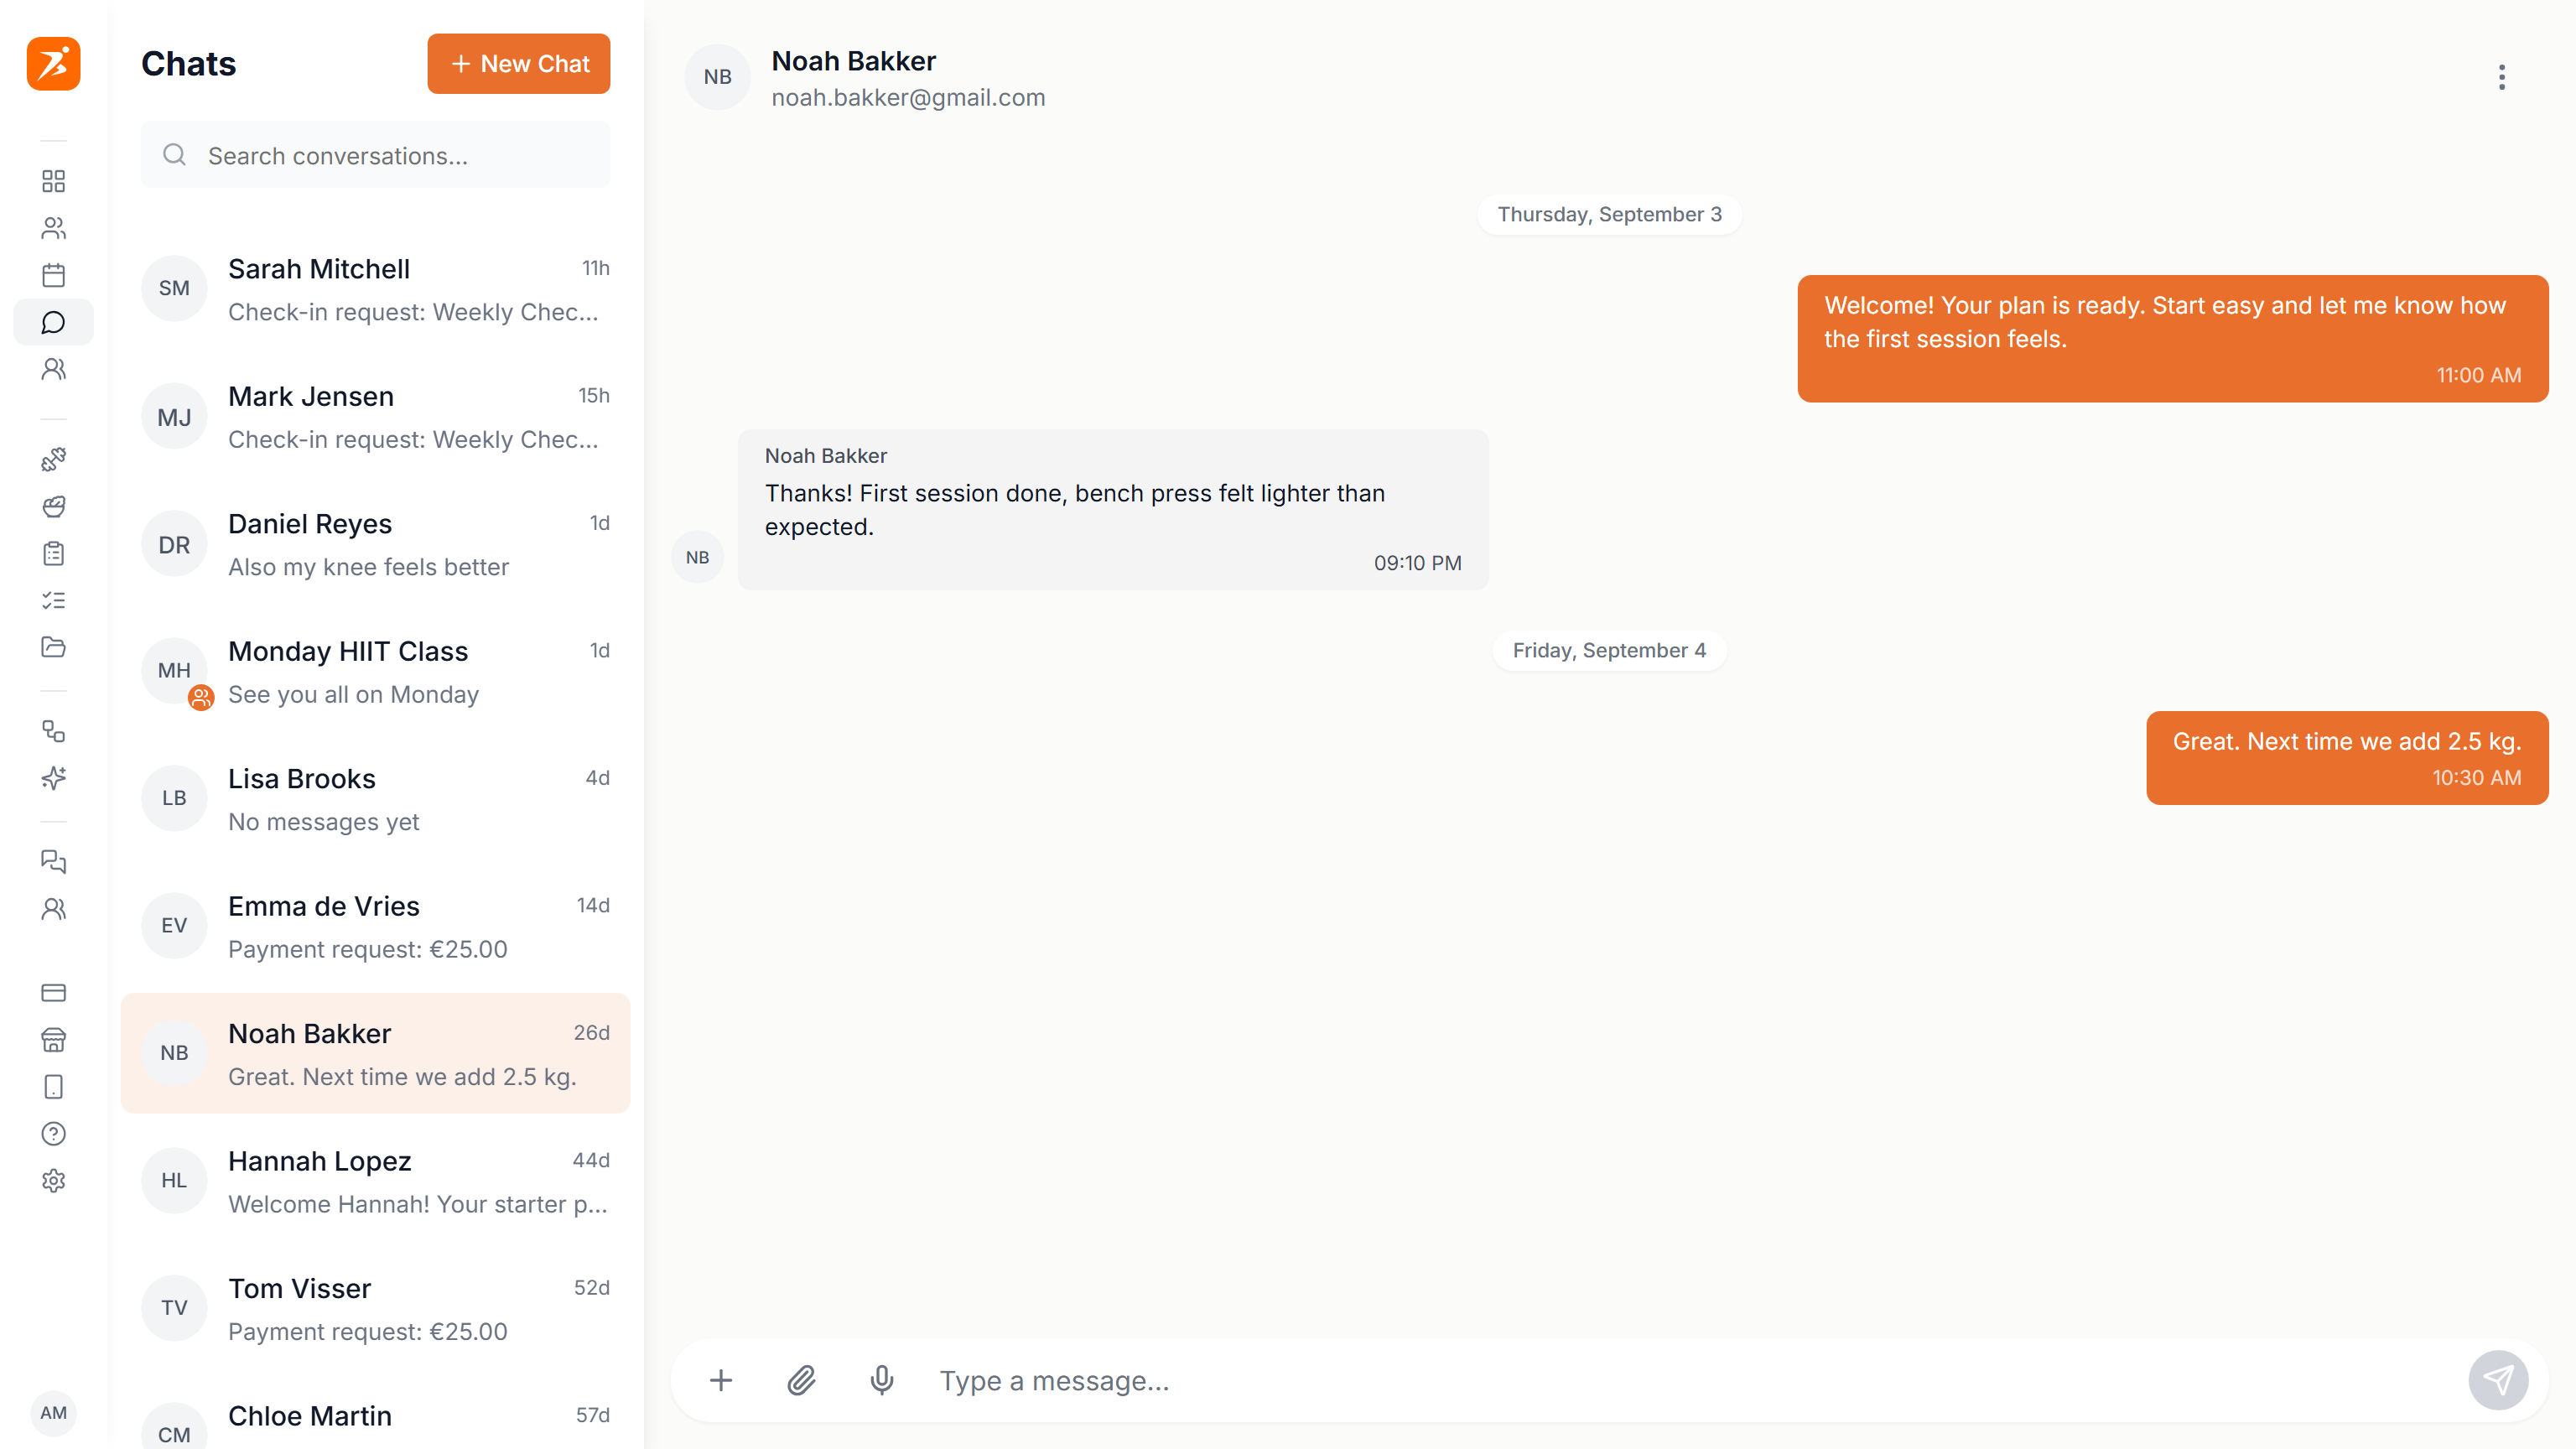Open the calendar icon in sidebar
Screen dimensions: 2576x1449
[53, 275]
